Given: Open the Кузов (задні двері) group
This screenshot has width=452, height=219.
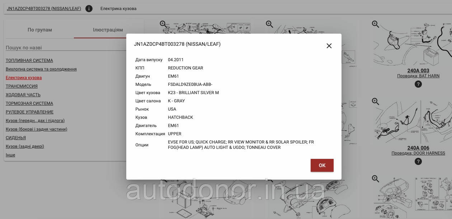Looking at the screenshot, I should coord(25,146).
